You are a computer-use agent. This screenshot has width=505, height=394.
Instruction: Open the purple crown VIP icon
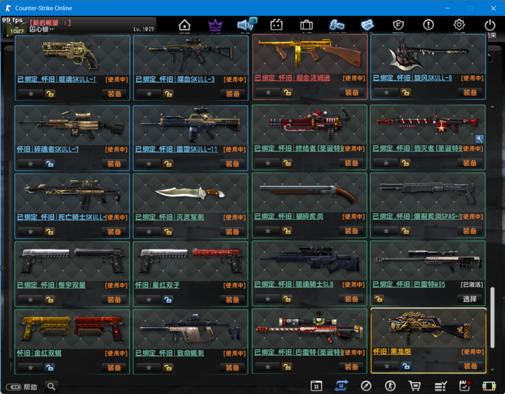pos(215,25)
